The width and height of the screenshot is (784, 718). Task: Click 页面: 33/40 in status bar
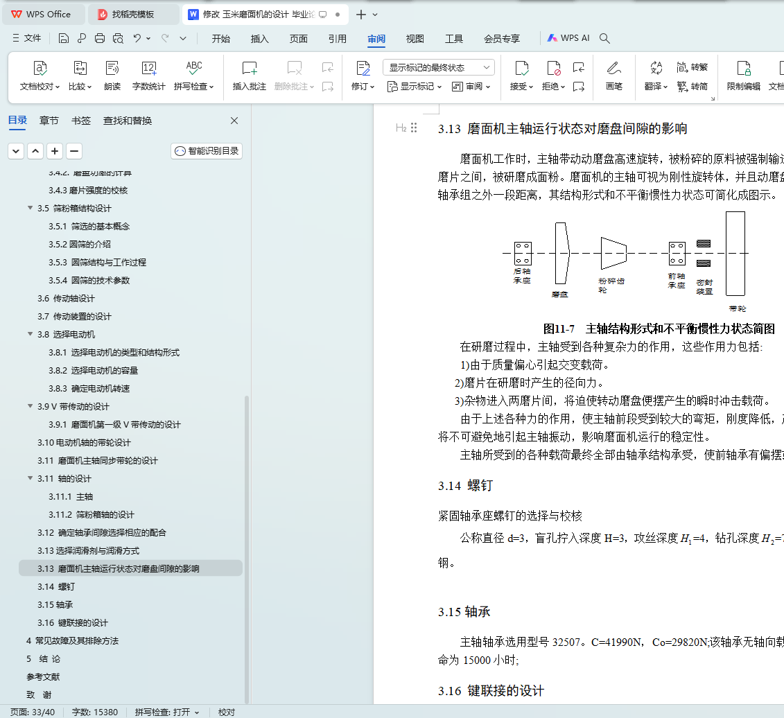[33, 712]
